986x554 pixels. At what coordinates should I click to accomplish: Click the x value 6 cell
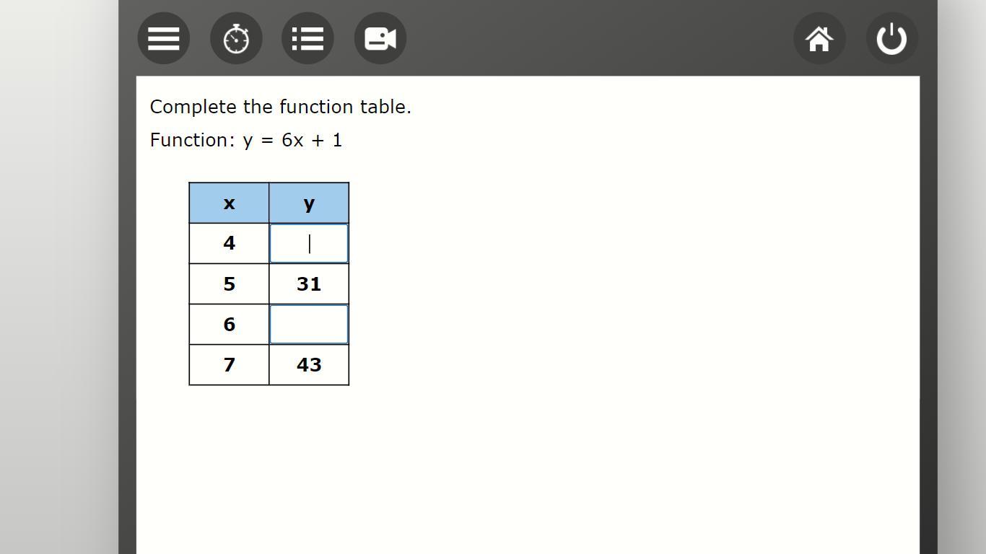tap(229, 325)
